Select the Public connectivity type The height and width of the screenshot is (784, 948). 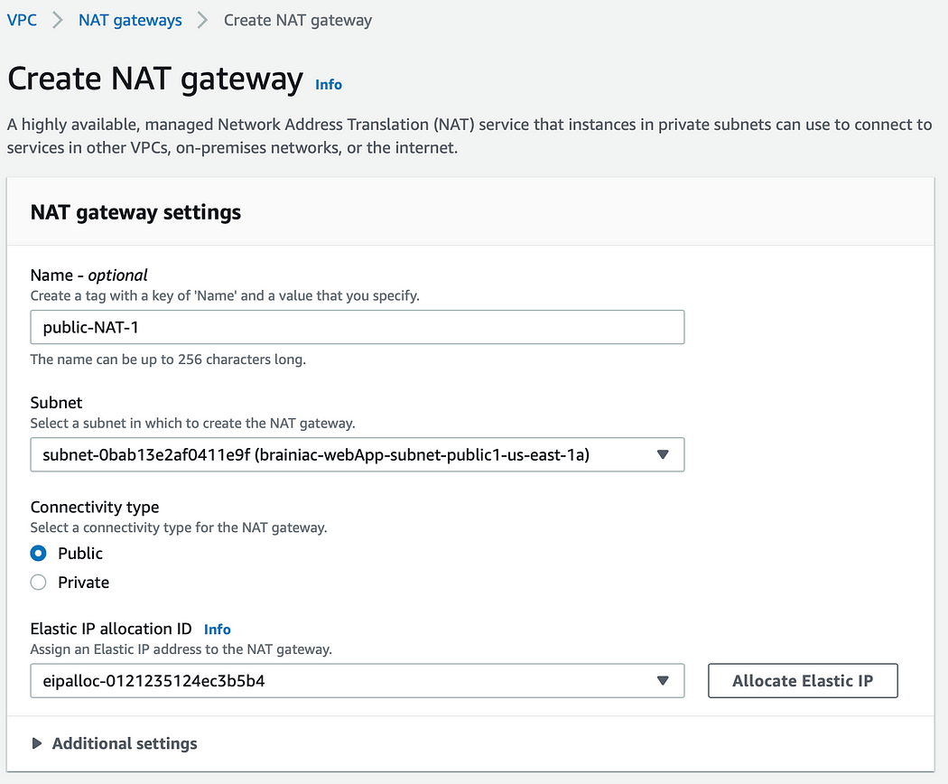[x=38, y=553]
